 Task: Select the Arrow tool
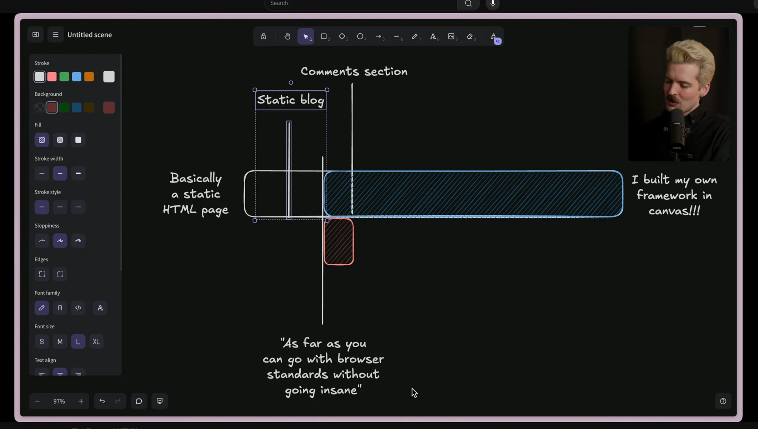379,36
